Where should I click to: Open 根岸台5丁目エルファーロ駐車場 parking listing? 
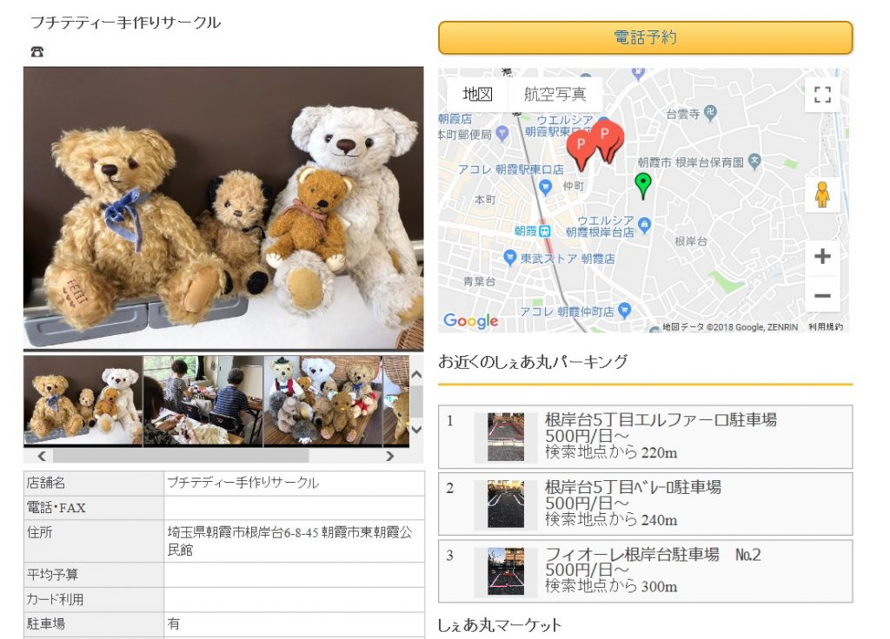click(646, 437)
